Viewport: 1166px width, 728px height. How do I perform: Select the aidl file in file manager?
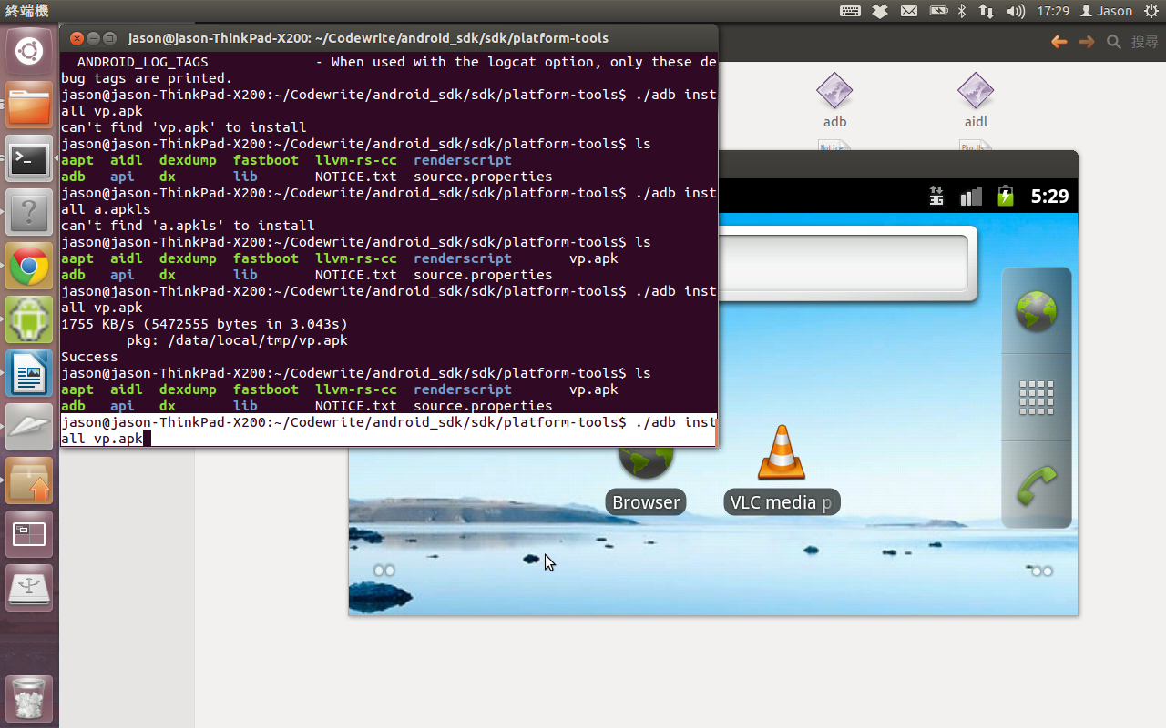976,100
